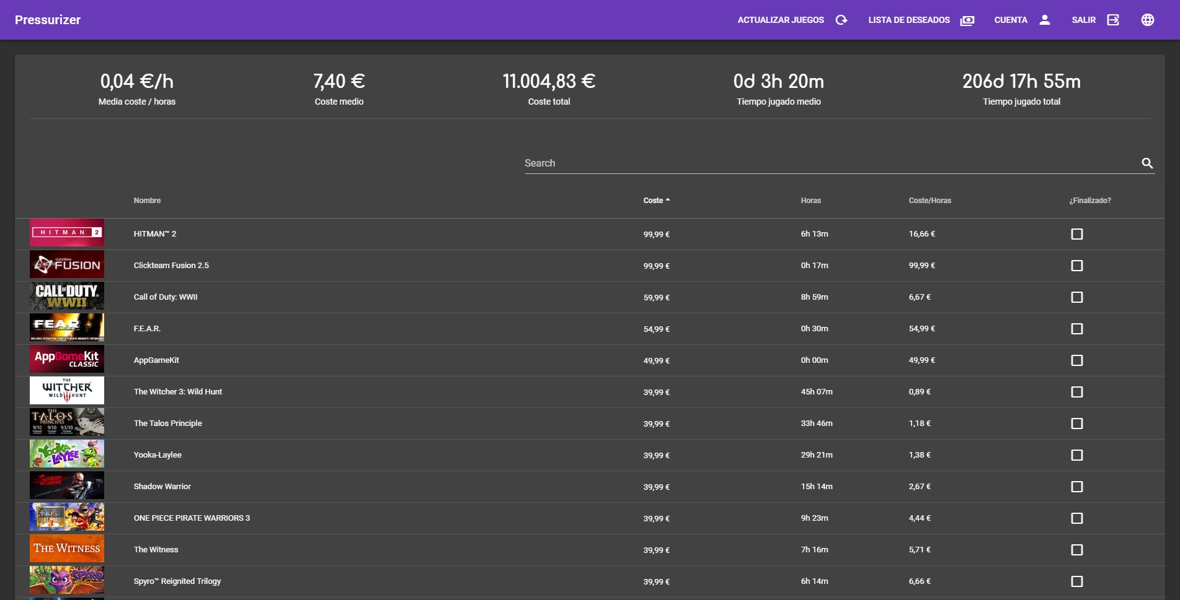1180x600 pixels.
Task: Select the HITMAN™ 2 name
Action: click(155, 234)
